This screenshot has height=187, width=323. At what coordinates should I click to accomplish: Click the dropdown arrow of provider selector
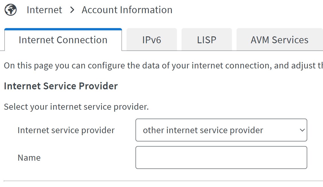tap(302, 130)
